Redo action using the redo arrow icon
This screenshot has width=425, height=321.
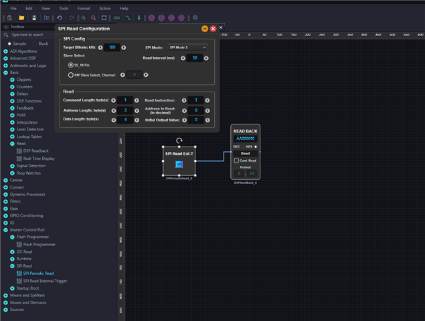coord(72,18)
